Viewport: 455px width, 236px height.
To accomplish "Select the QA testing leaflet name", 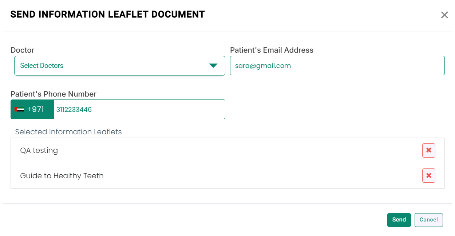I will pos(39,150).
